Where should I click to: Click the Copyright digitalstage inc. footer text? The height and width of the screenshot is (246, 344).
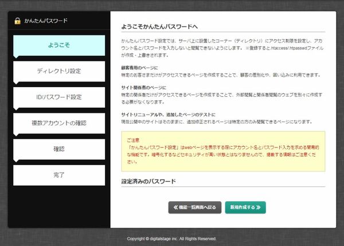(x=171, y=239)
